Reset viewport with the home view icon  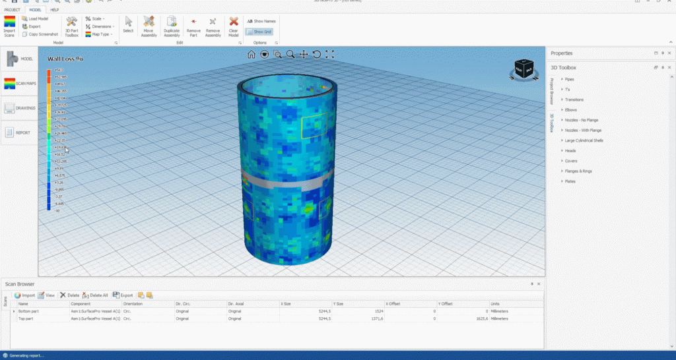click(252, 54)
